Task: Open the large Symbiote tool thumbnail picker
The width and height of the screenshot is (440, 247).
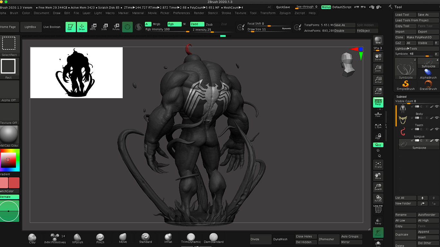Action: pyautogui.click(x=406, y=69)
